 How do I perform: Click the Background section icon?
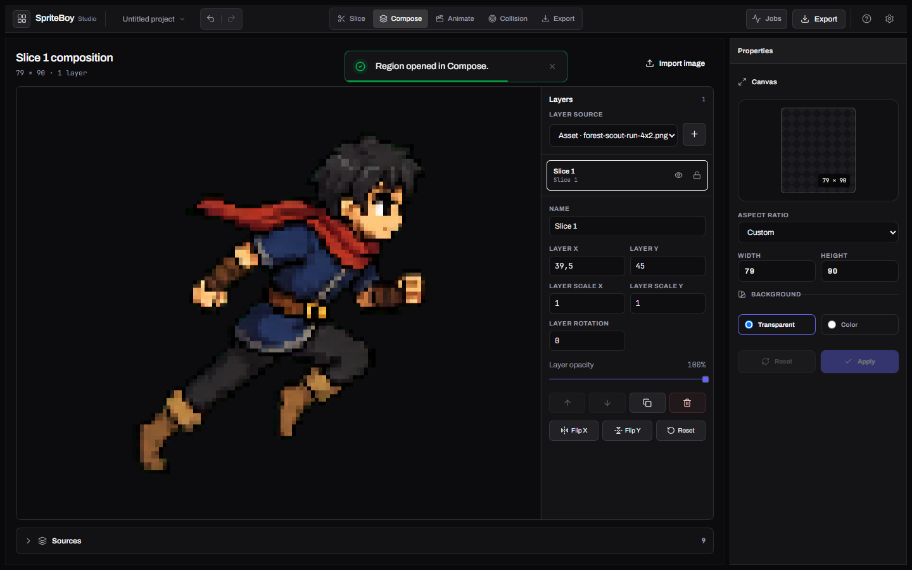[x=742, y=294]
